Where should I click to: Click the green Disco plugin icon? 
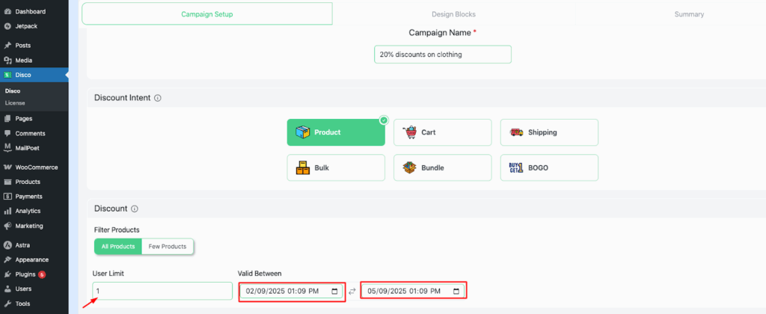click(7, 76)
